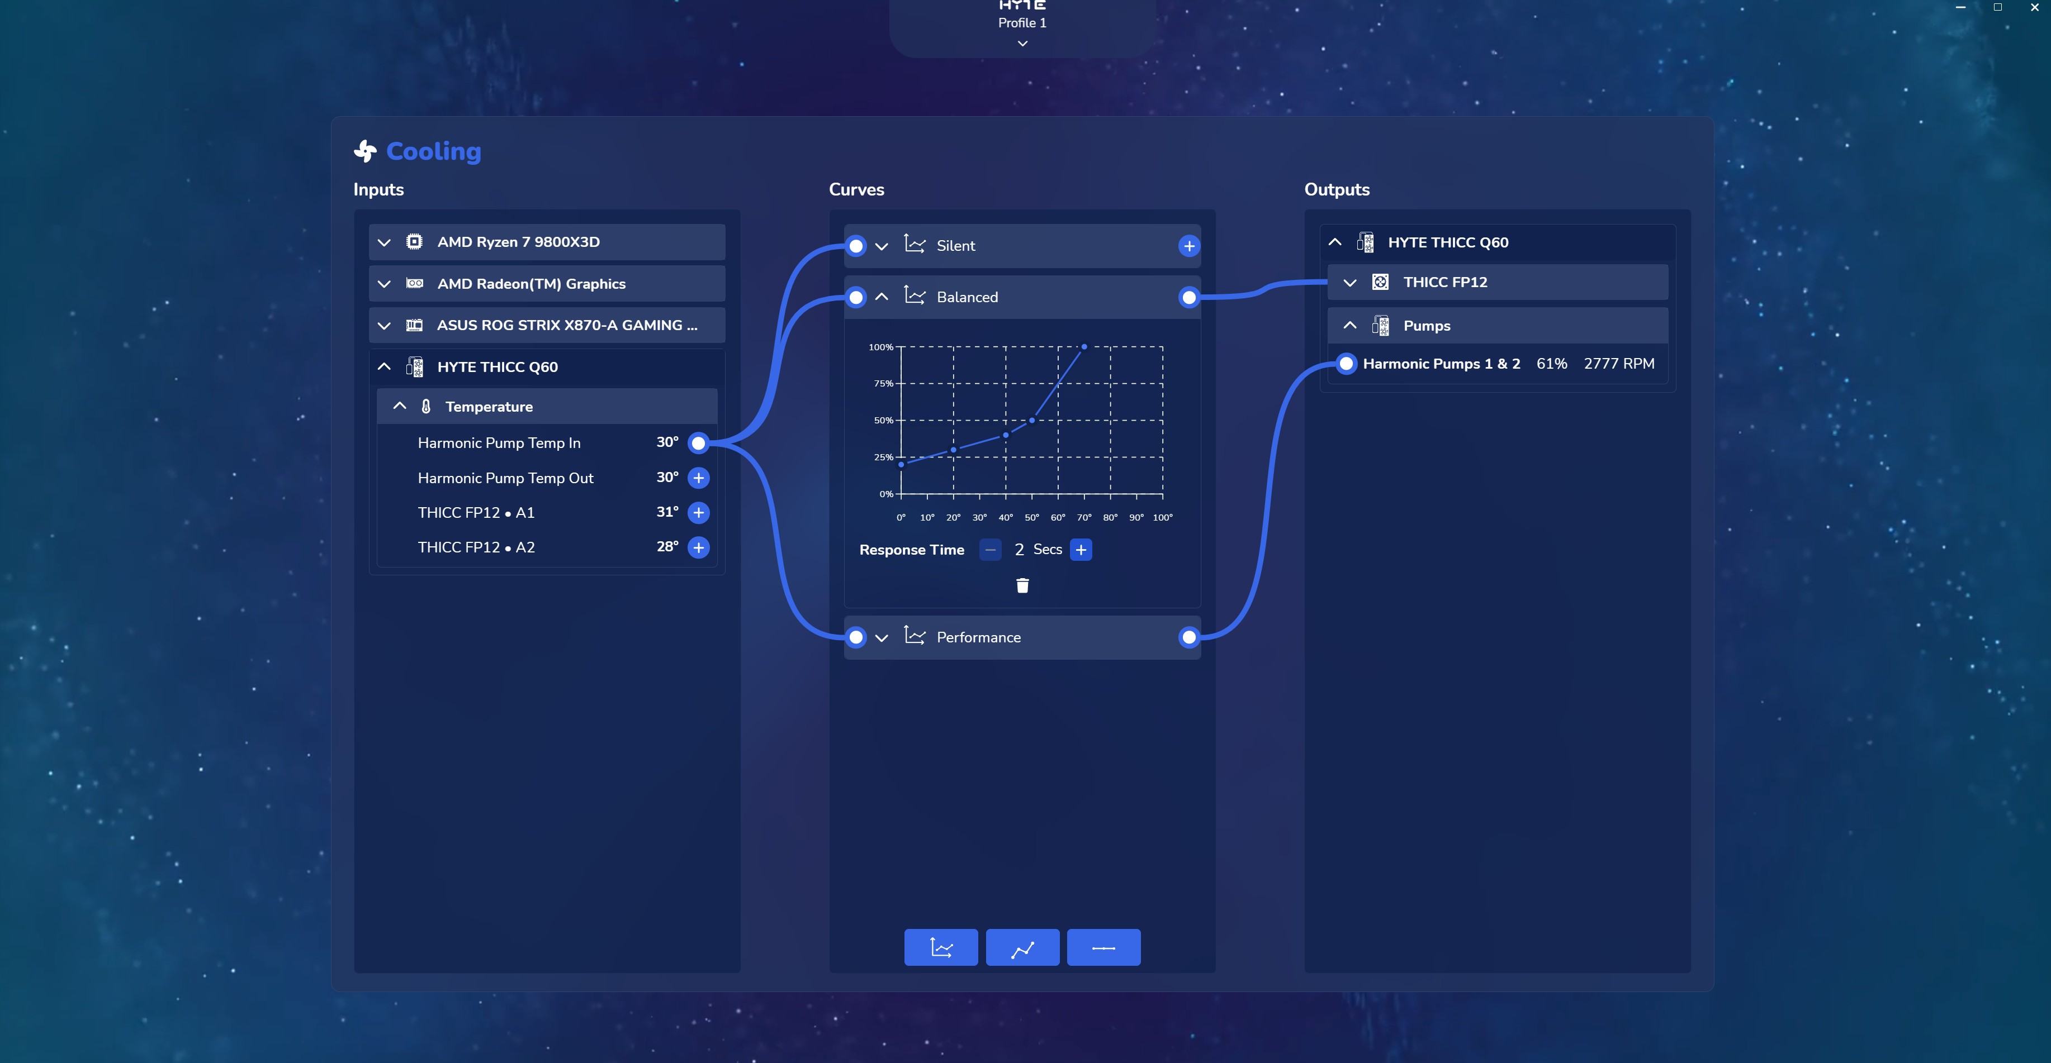Decrease response time with minus button

tap(991, 550)
